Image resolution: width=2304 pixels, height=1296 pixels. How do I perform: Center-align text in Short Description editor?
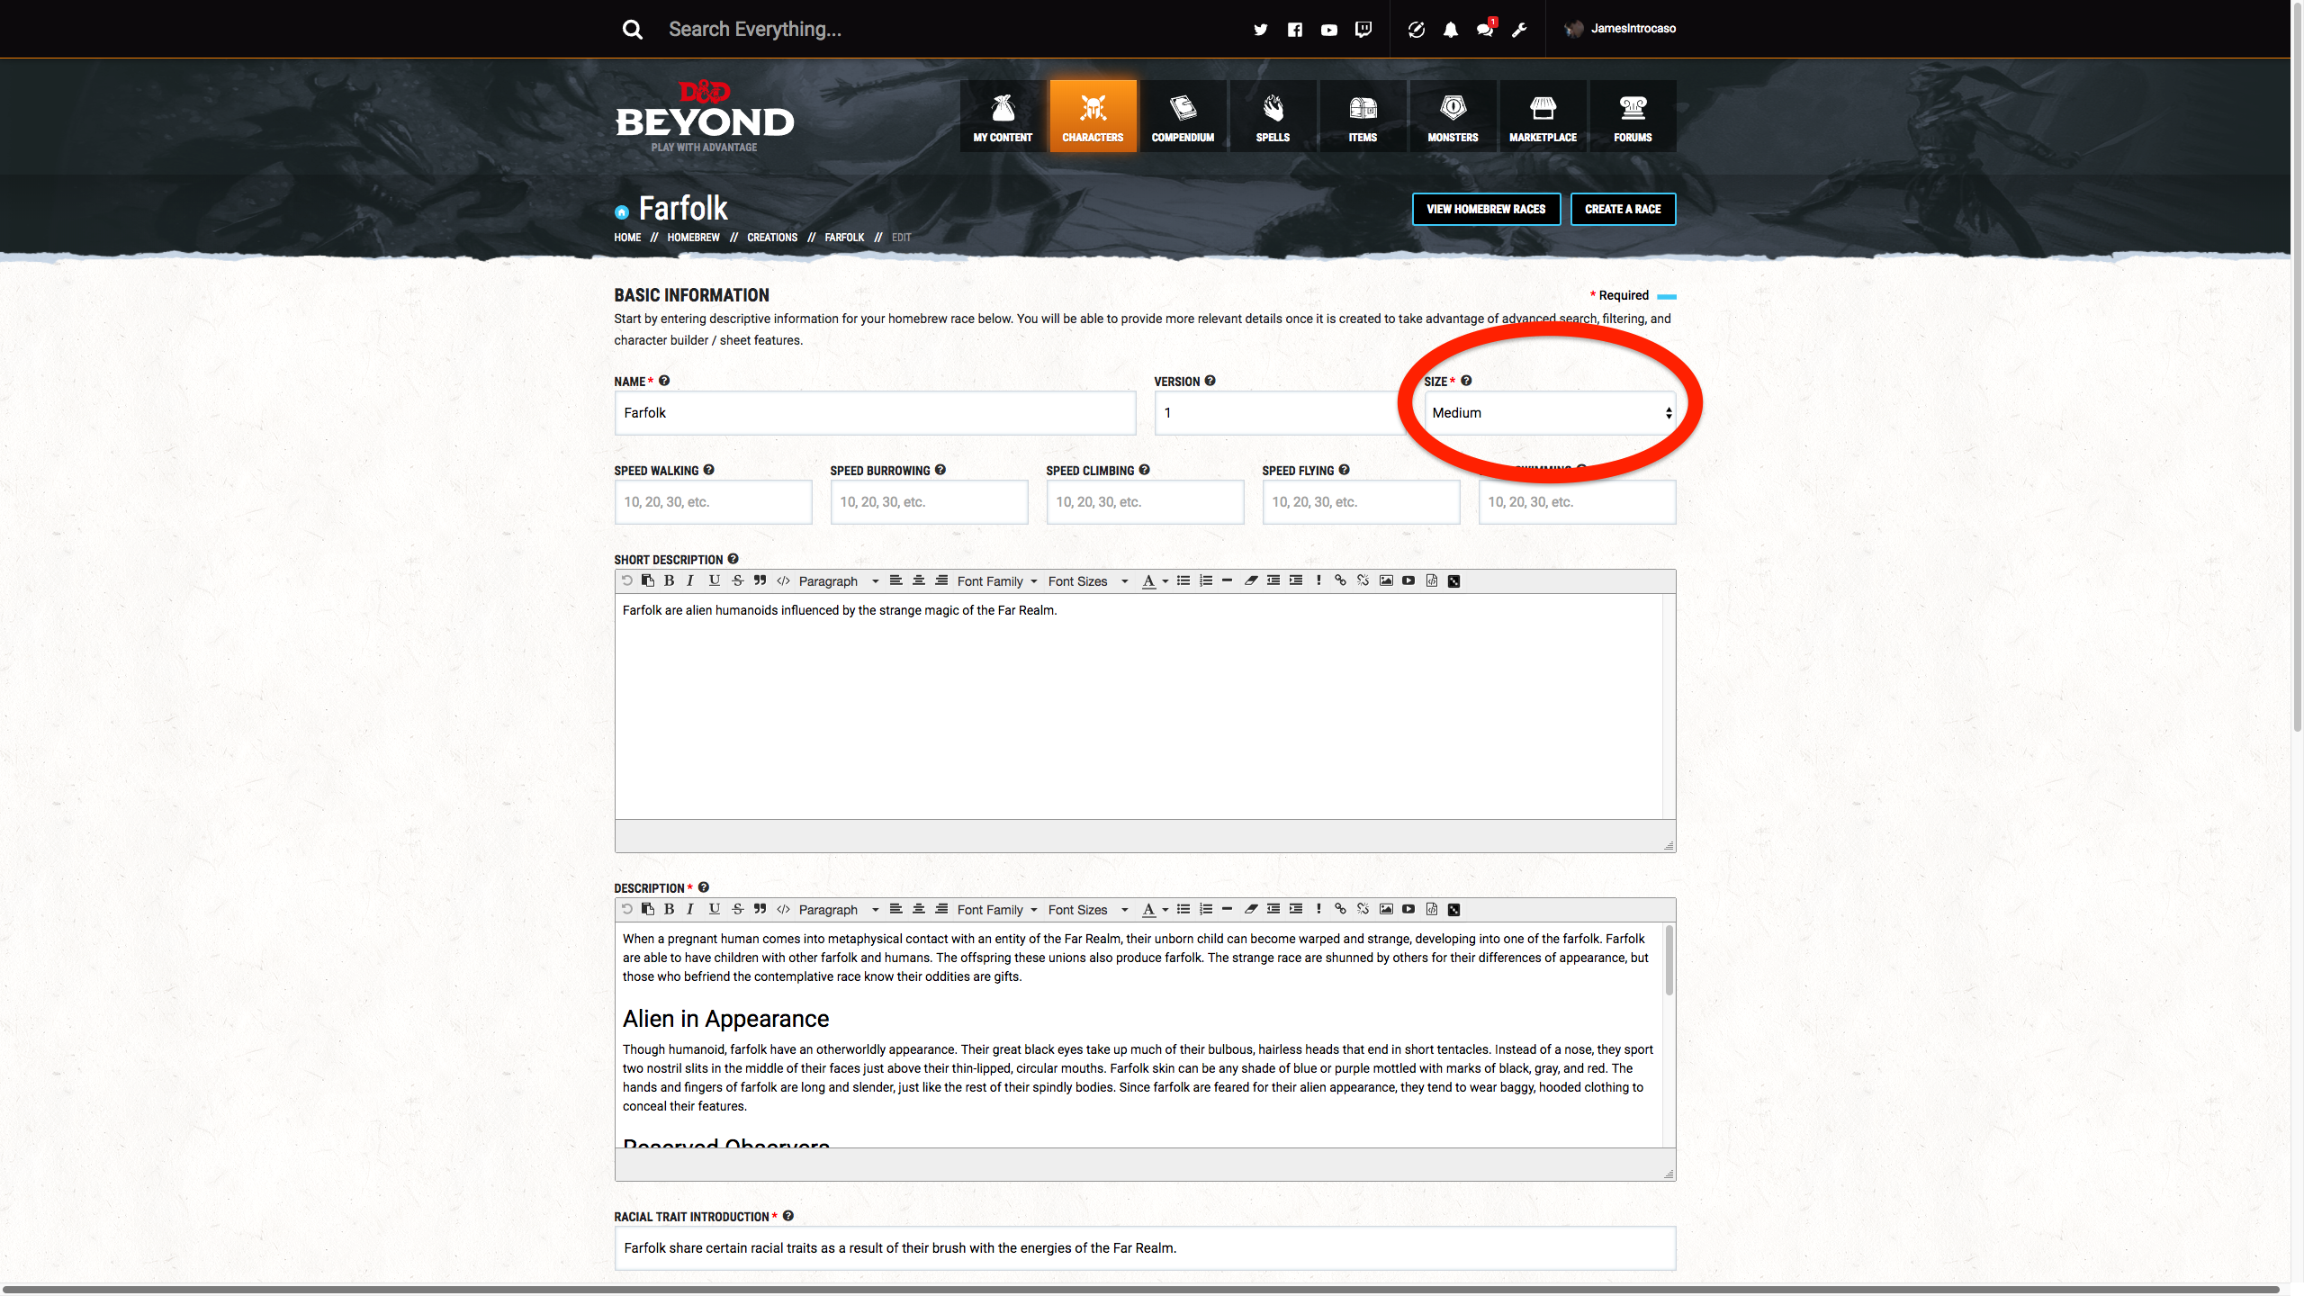tap(918, 580)
